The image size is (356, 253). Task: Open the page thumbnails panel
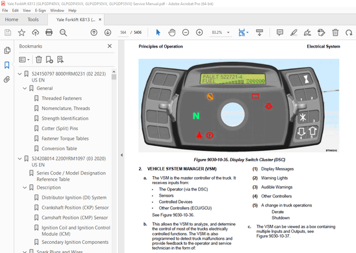[x=7, y=50]
